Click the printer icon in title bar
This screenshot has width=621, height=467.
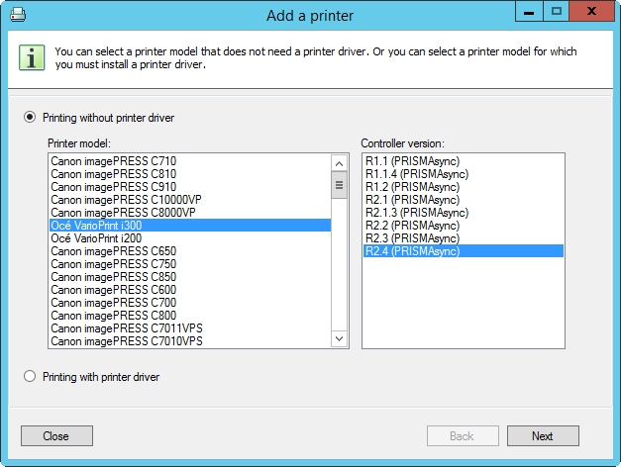pos(18,15)
